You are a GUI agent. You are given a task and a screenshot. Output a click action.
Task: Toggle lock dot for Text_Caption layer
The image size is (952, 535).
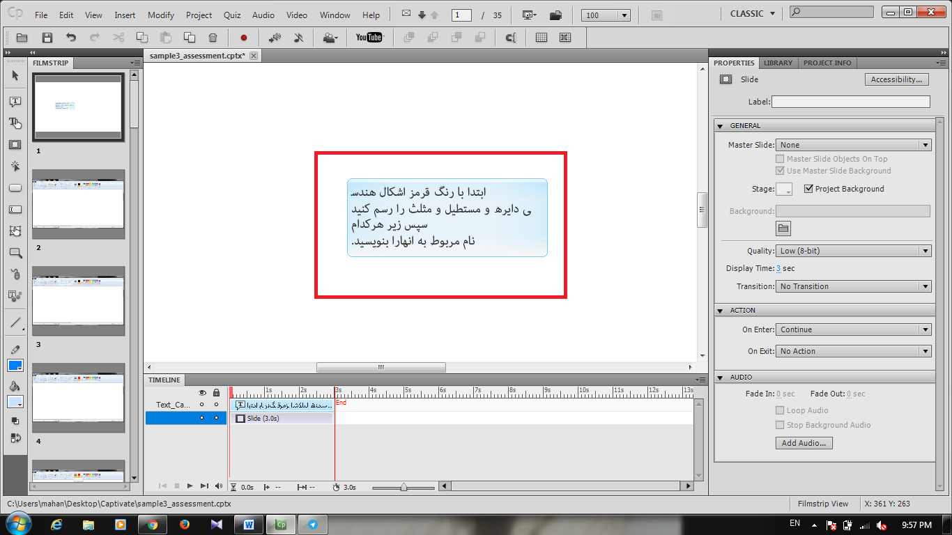click(216, 405)
